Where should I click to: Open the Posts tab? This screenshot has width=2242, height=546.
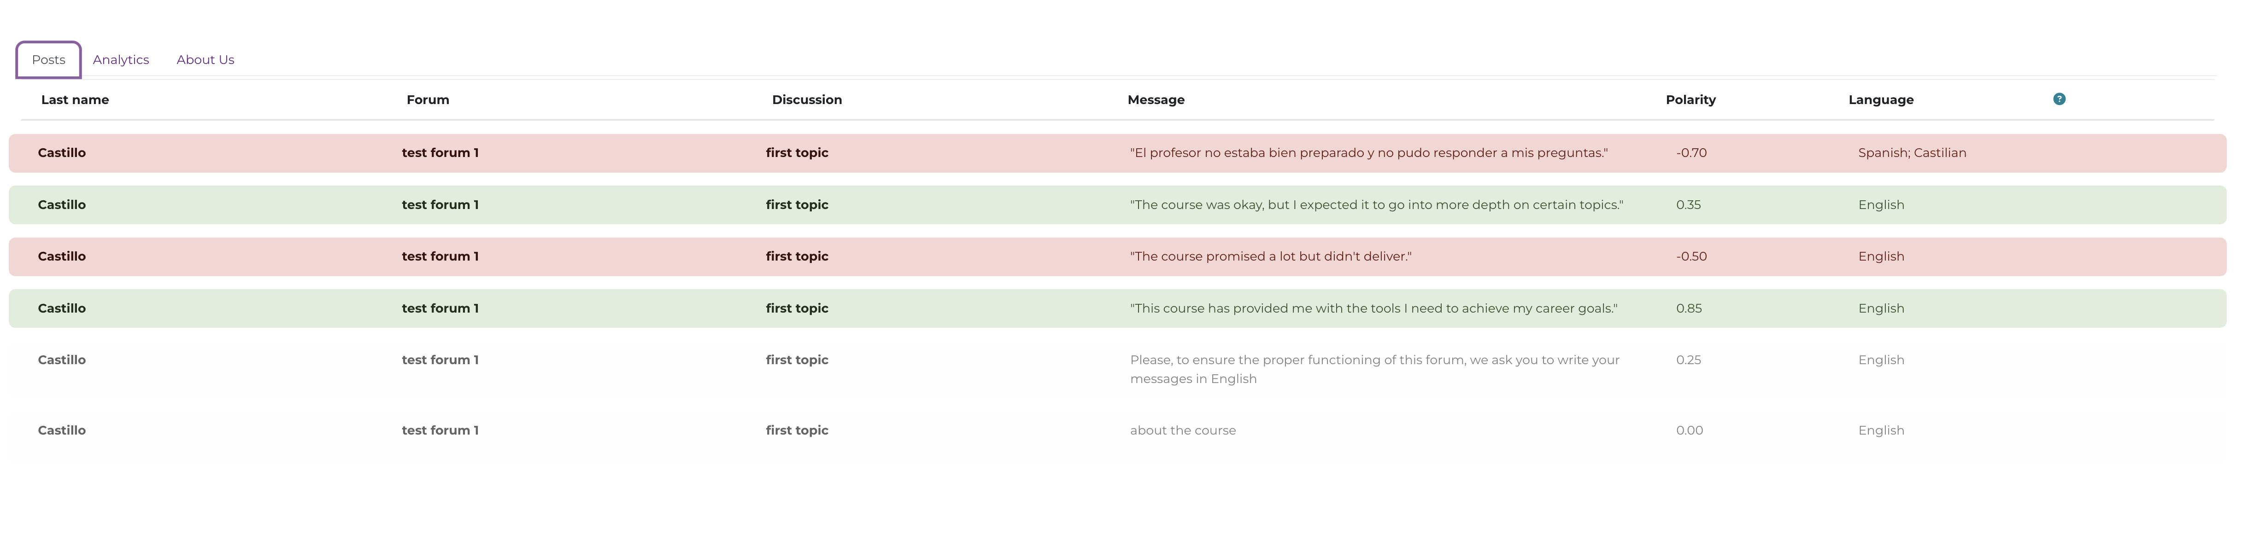(49, 60)
